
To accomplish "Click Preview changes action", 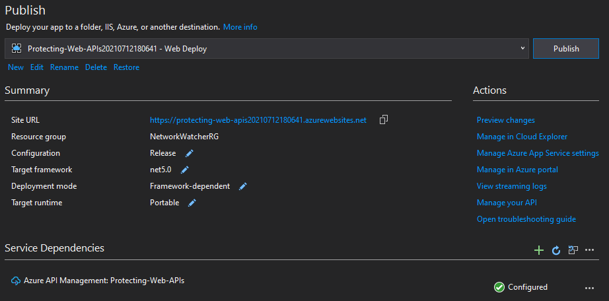I will coord(506,120).
